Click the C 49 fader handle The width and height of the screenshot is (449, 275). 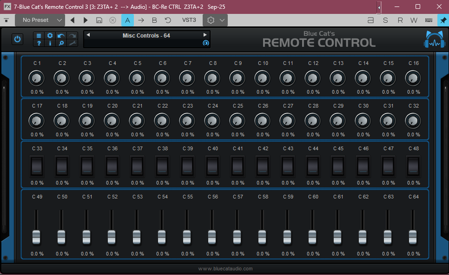coord(36,237)
